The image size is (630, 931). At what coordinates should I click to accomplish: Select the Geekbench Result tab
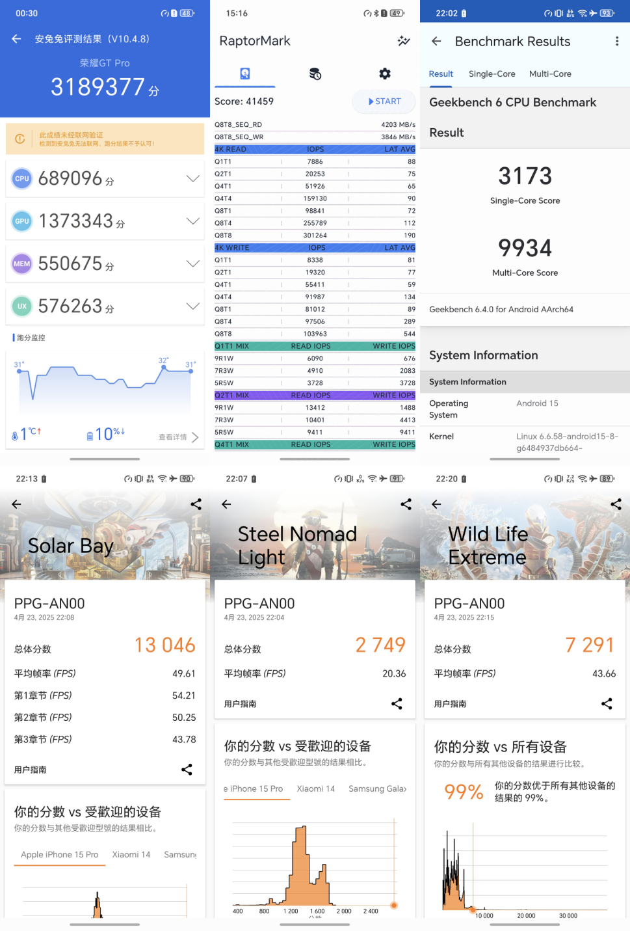coord(441,74)
